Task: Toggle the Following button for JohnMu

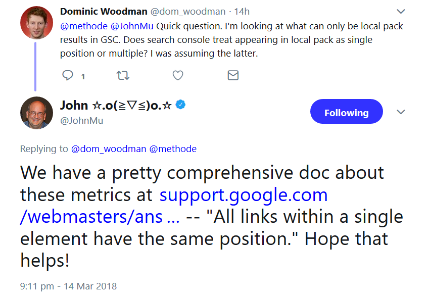Action: (346, 112)
